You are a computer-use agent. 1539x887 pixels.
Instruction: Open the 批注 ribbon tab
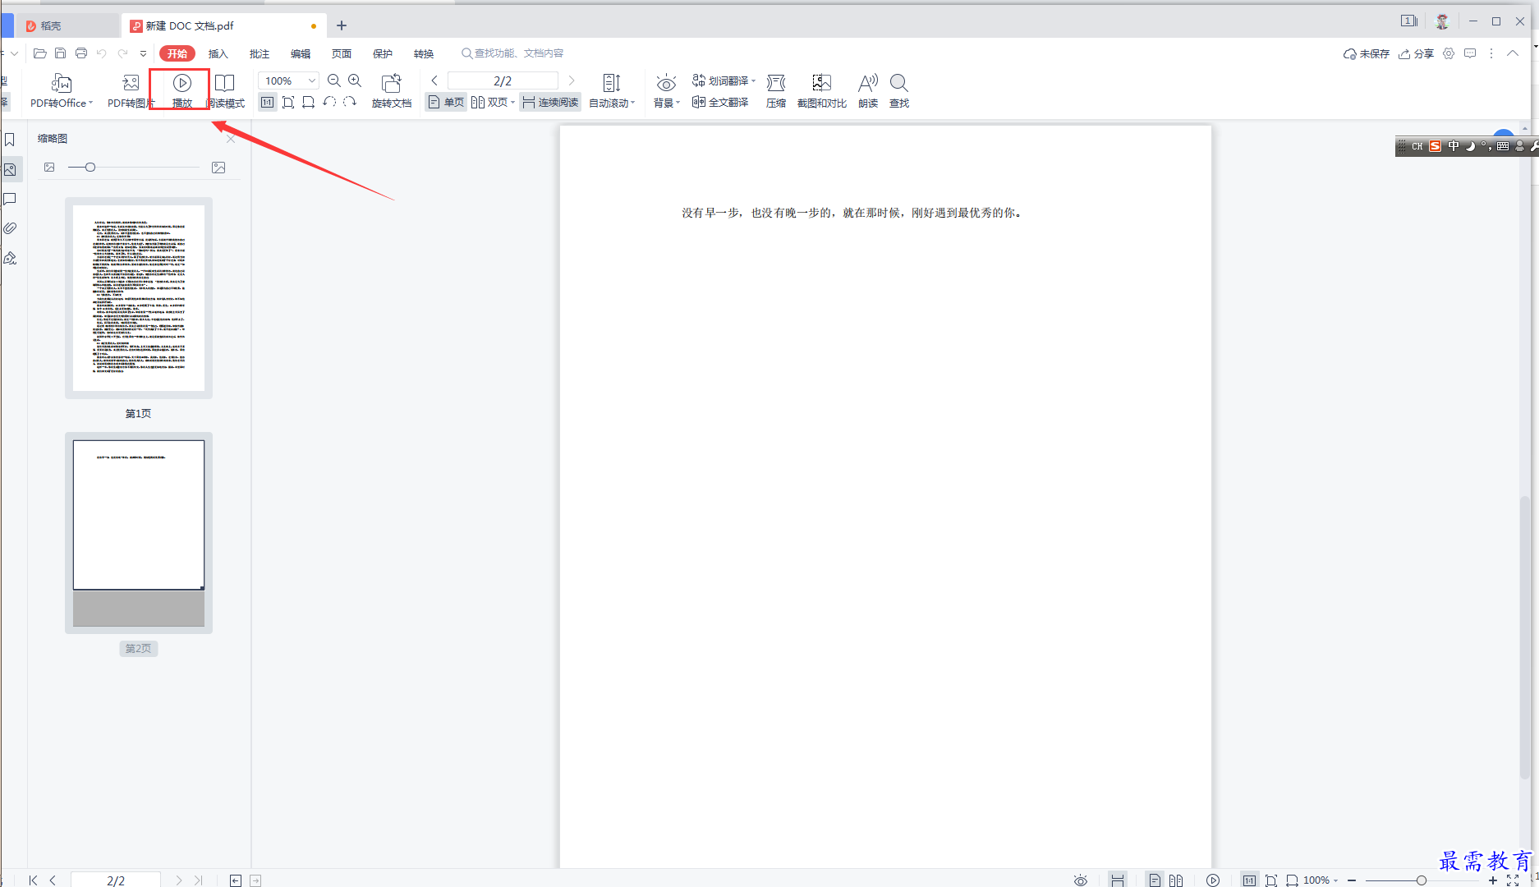coord(260,53)
